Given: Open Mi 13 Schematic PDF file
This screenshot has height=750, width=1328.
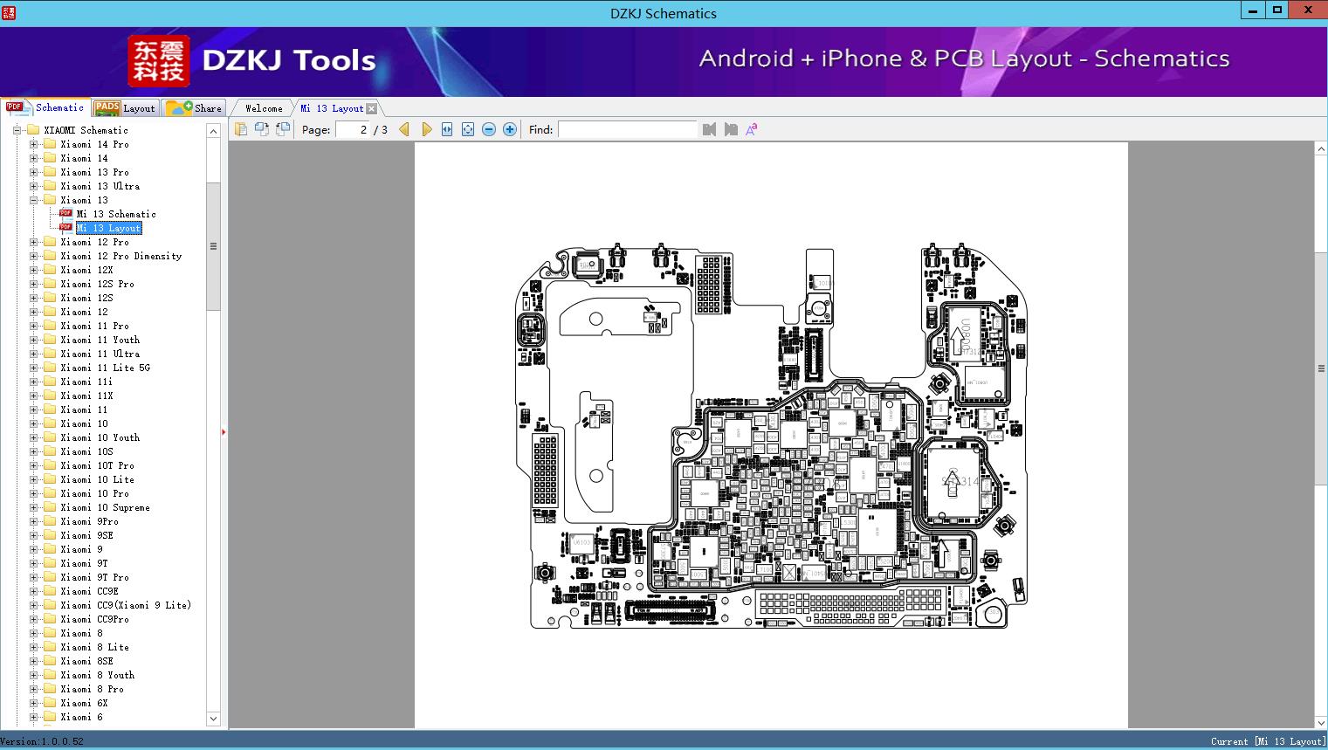Looking at the screenshot, I should point(115,214).
